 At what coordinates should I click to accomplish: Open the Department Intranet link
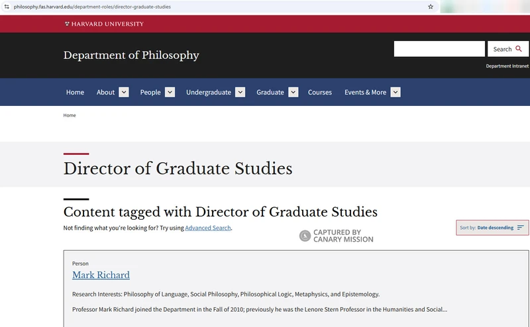(507, 66)
